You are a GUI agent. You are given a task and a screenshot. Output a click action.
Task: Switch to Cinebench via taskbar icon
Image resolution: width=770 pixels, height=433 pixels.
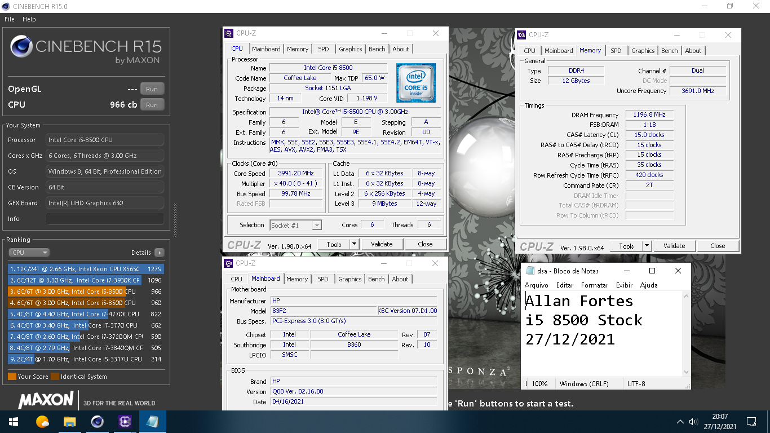pyautogui.click(x=97, y=422)
